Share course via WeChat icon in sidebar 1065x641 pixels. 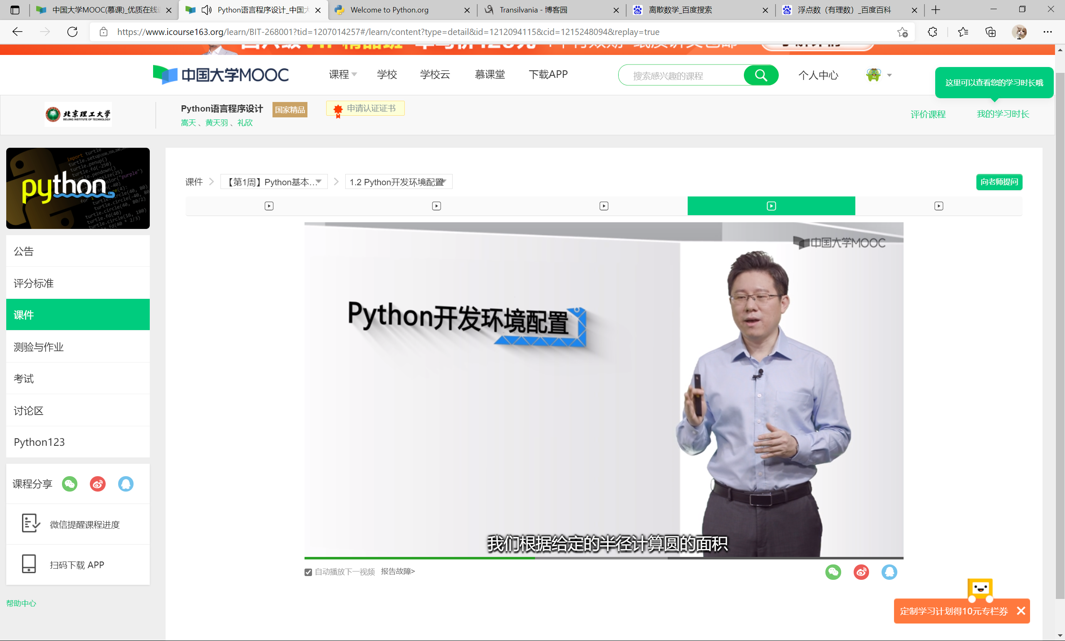pyautogui.click(x=69, y=484)
